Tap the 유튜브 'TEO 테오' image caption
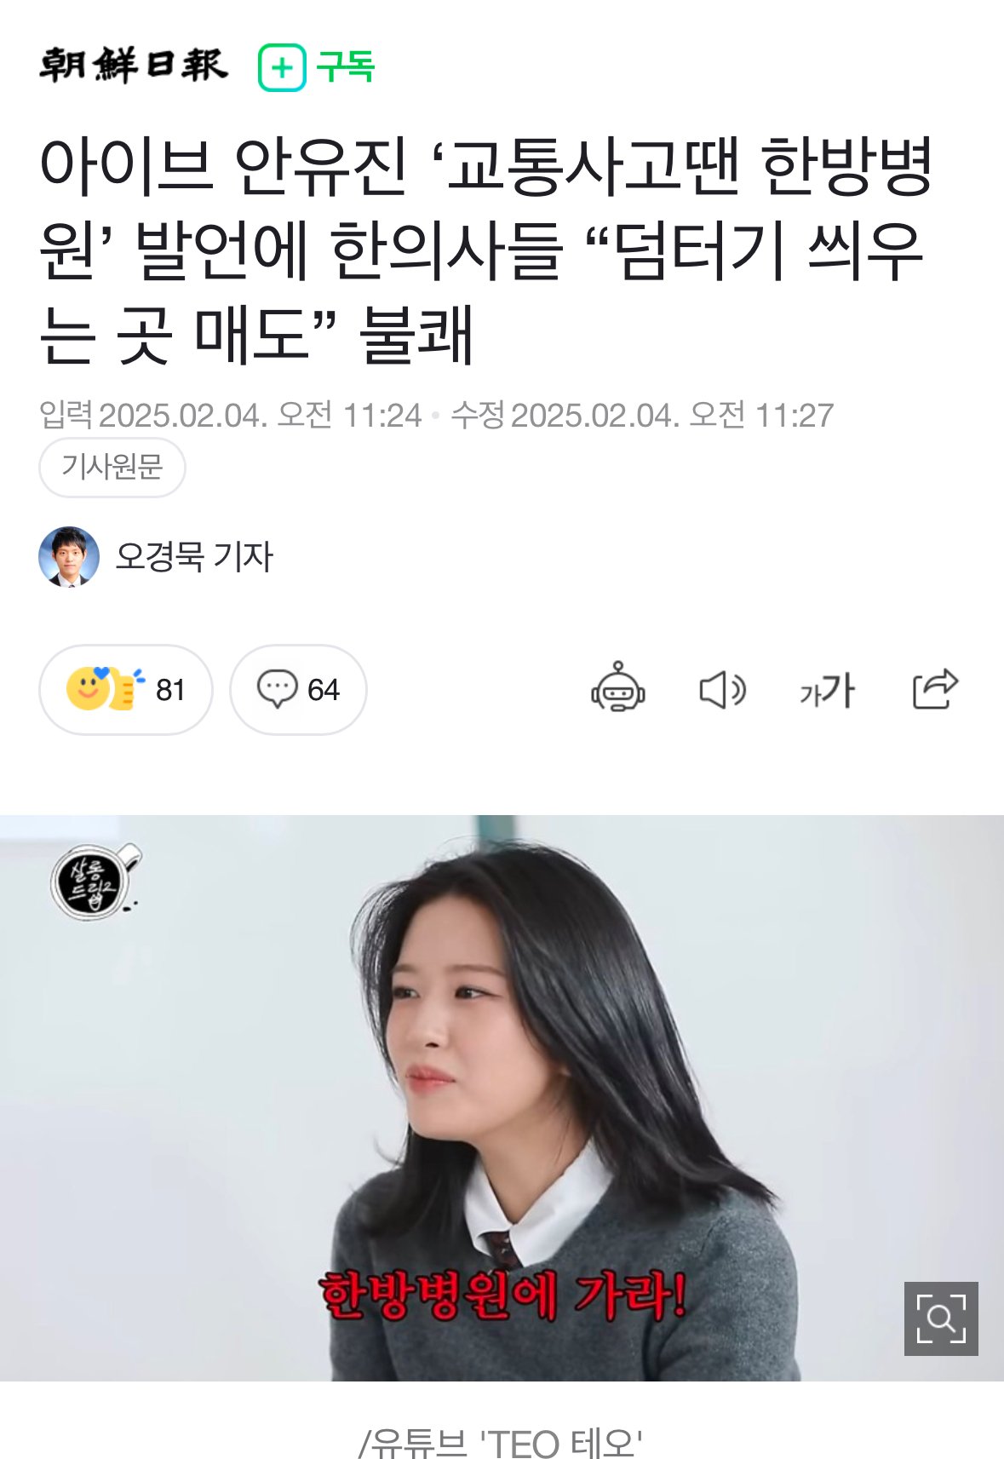 click(501, 1443)
